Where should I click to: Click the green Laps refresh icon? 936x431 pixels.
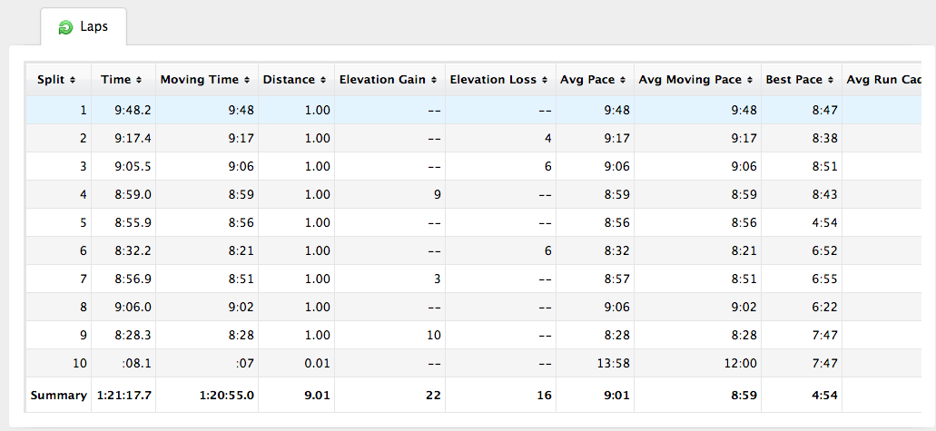[65, 28]
